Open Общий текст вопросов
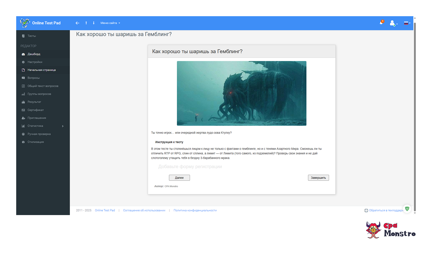Viewport: 432px width, 255px height. (x=43, y=86)
